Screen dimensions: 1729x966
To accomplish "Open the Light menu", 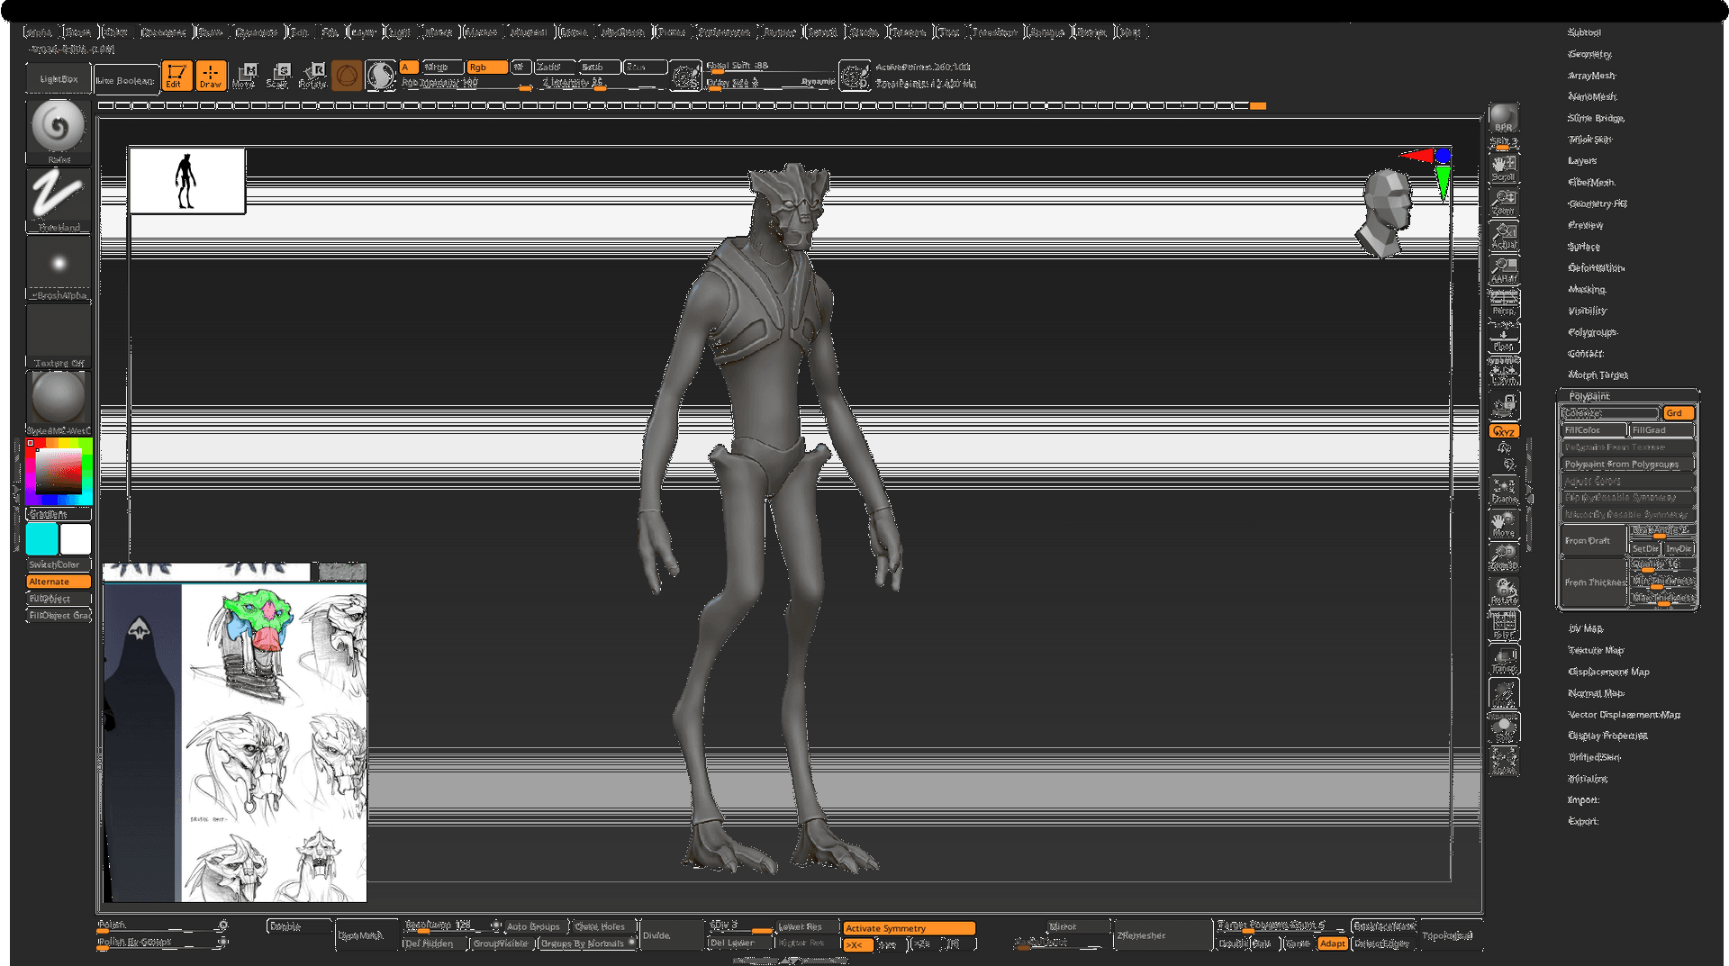I will [399, 32].
